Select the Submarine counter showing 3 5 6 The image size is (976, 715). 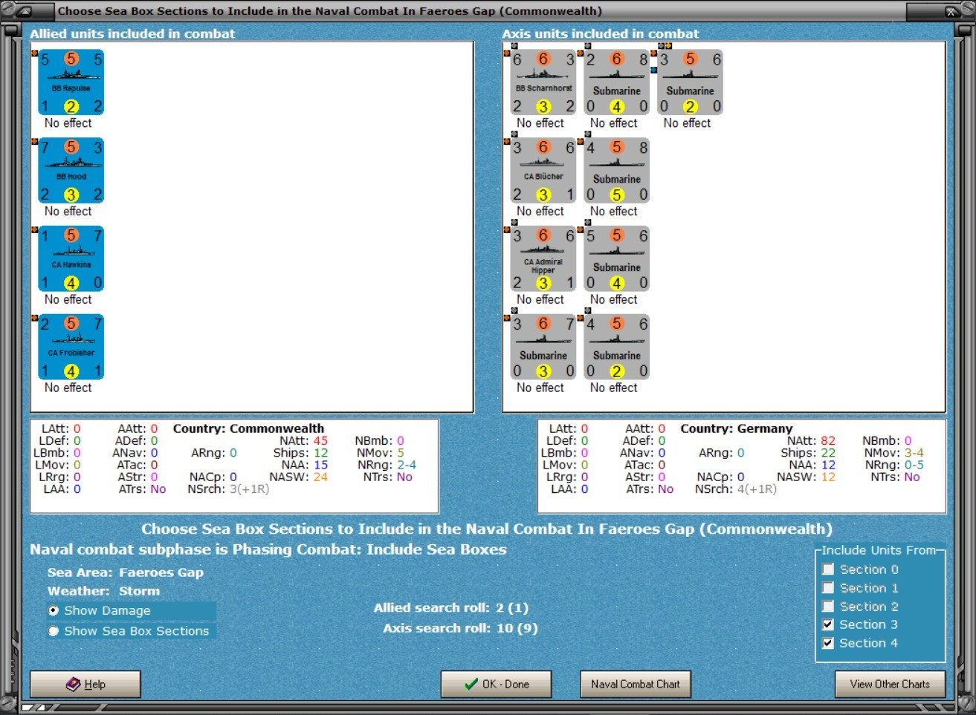[x=690, y=82]
